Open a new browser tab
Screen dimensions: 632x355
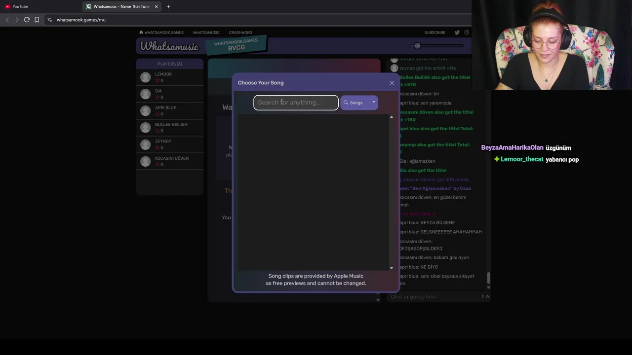pyautogui.click(x=168, y=6)
